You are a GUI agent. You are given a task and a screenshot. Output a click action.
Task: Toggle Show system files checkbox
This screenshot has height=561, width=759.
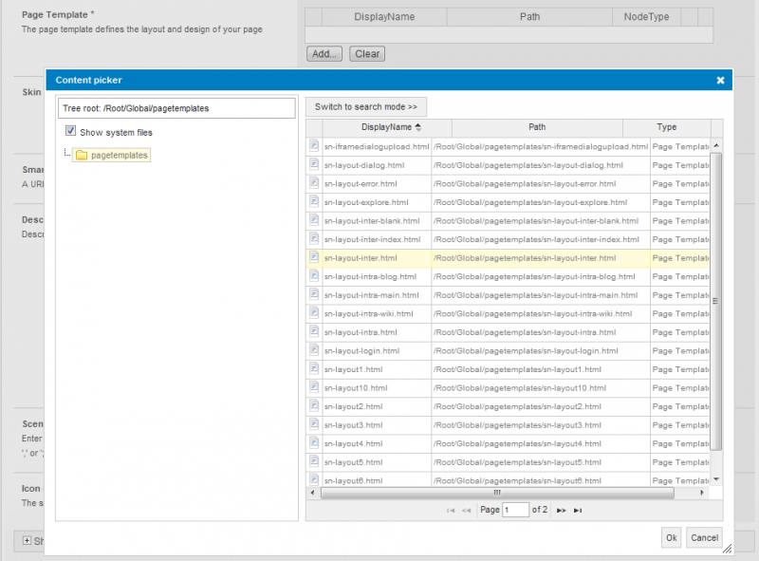(x=70, y=131)
